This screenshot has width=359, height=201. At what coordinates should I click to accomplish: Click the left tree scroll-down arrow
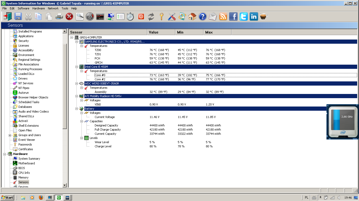coord(65,185)
